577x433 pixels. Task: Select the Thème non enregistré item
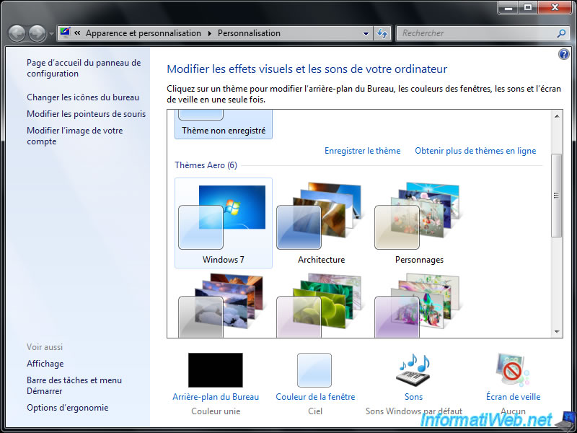(224, 124)
